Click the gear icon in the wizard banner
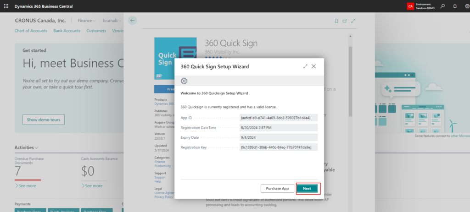470x212 pixels. click(x=185, y=81)
